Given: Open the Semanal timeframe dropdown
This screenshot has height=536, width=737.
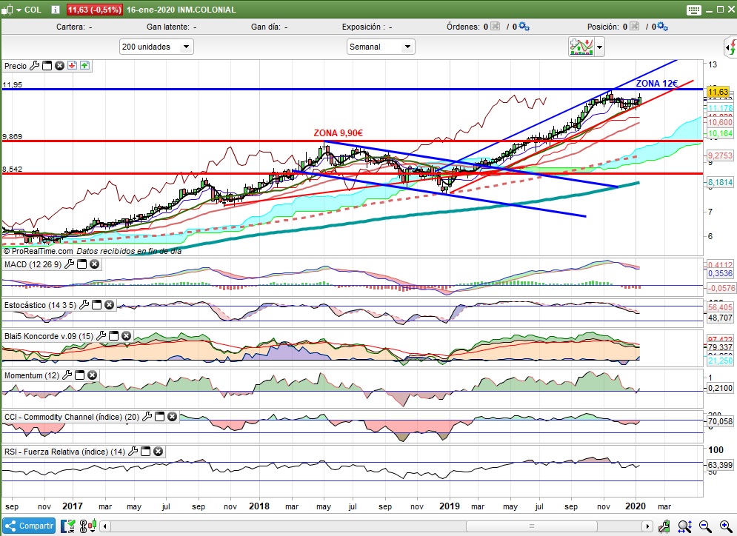Looking at the screenshot, I should [407, 47].
